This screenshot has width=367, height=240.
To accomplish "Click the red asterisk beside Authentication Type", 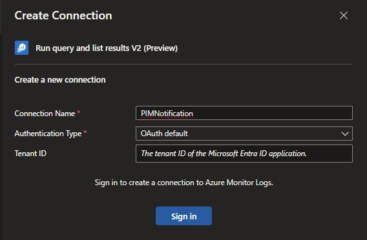I will [85, 132].
